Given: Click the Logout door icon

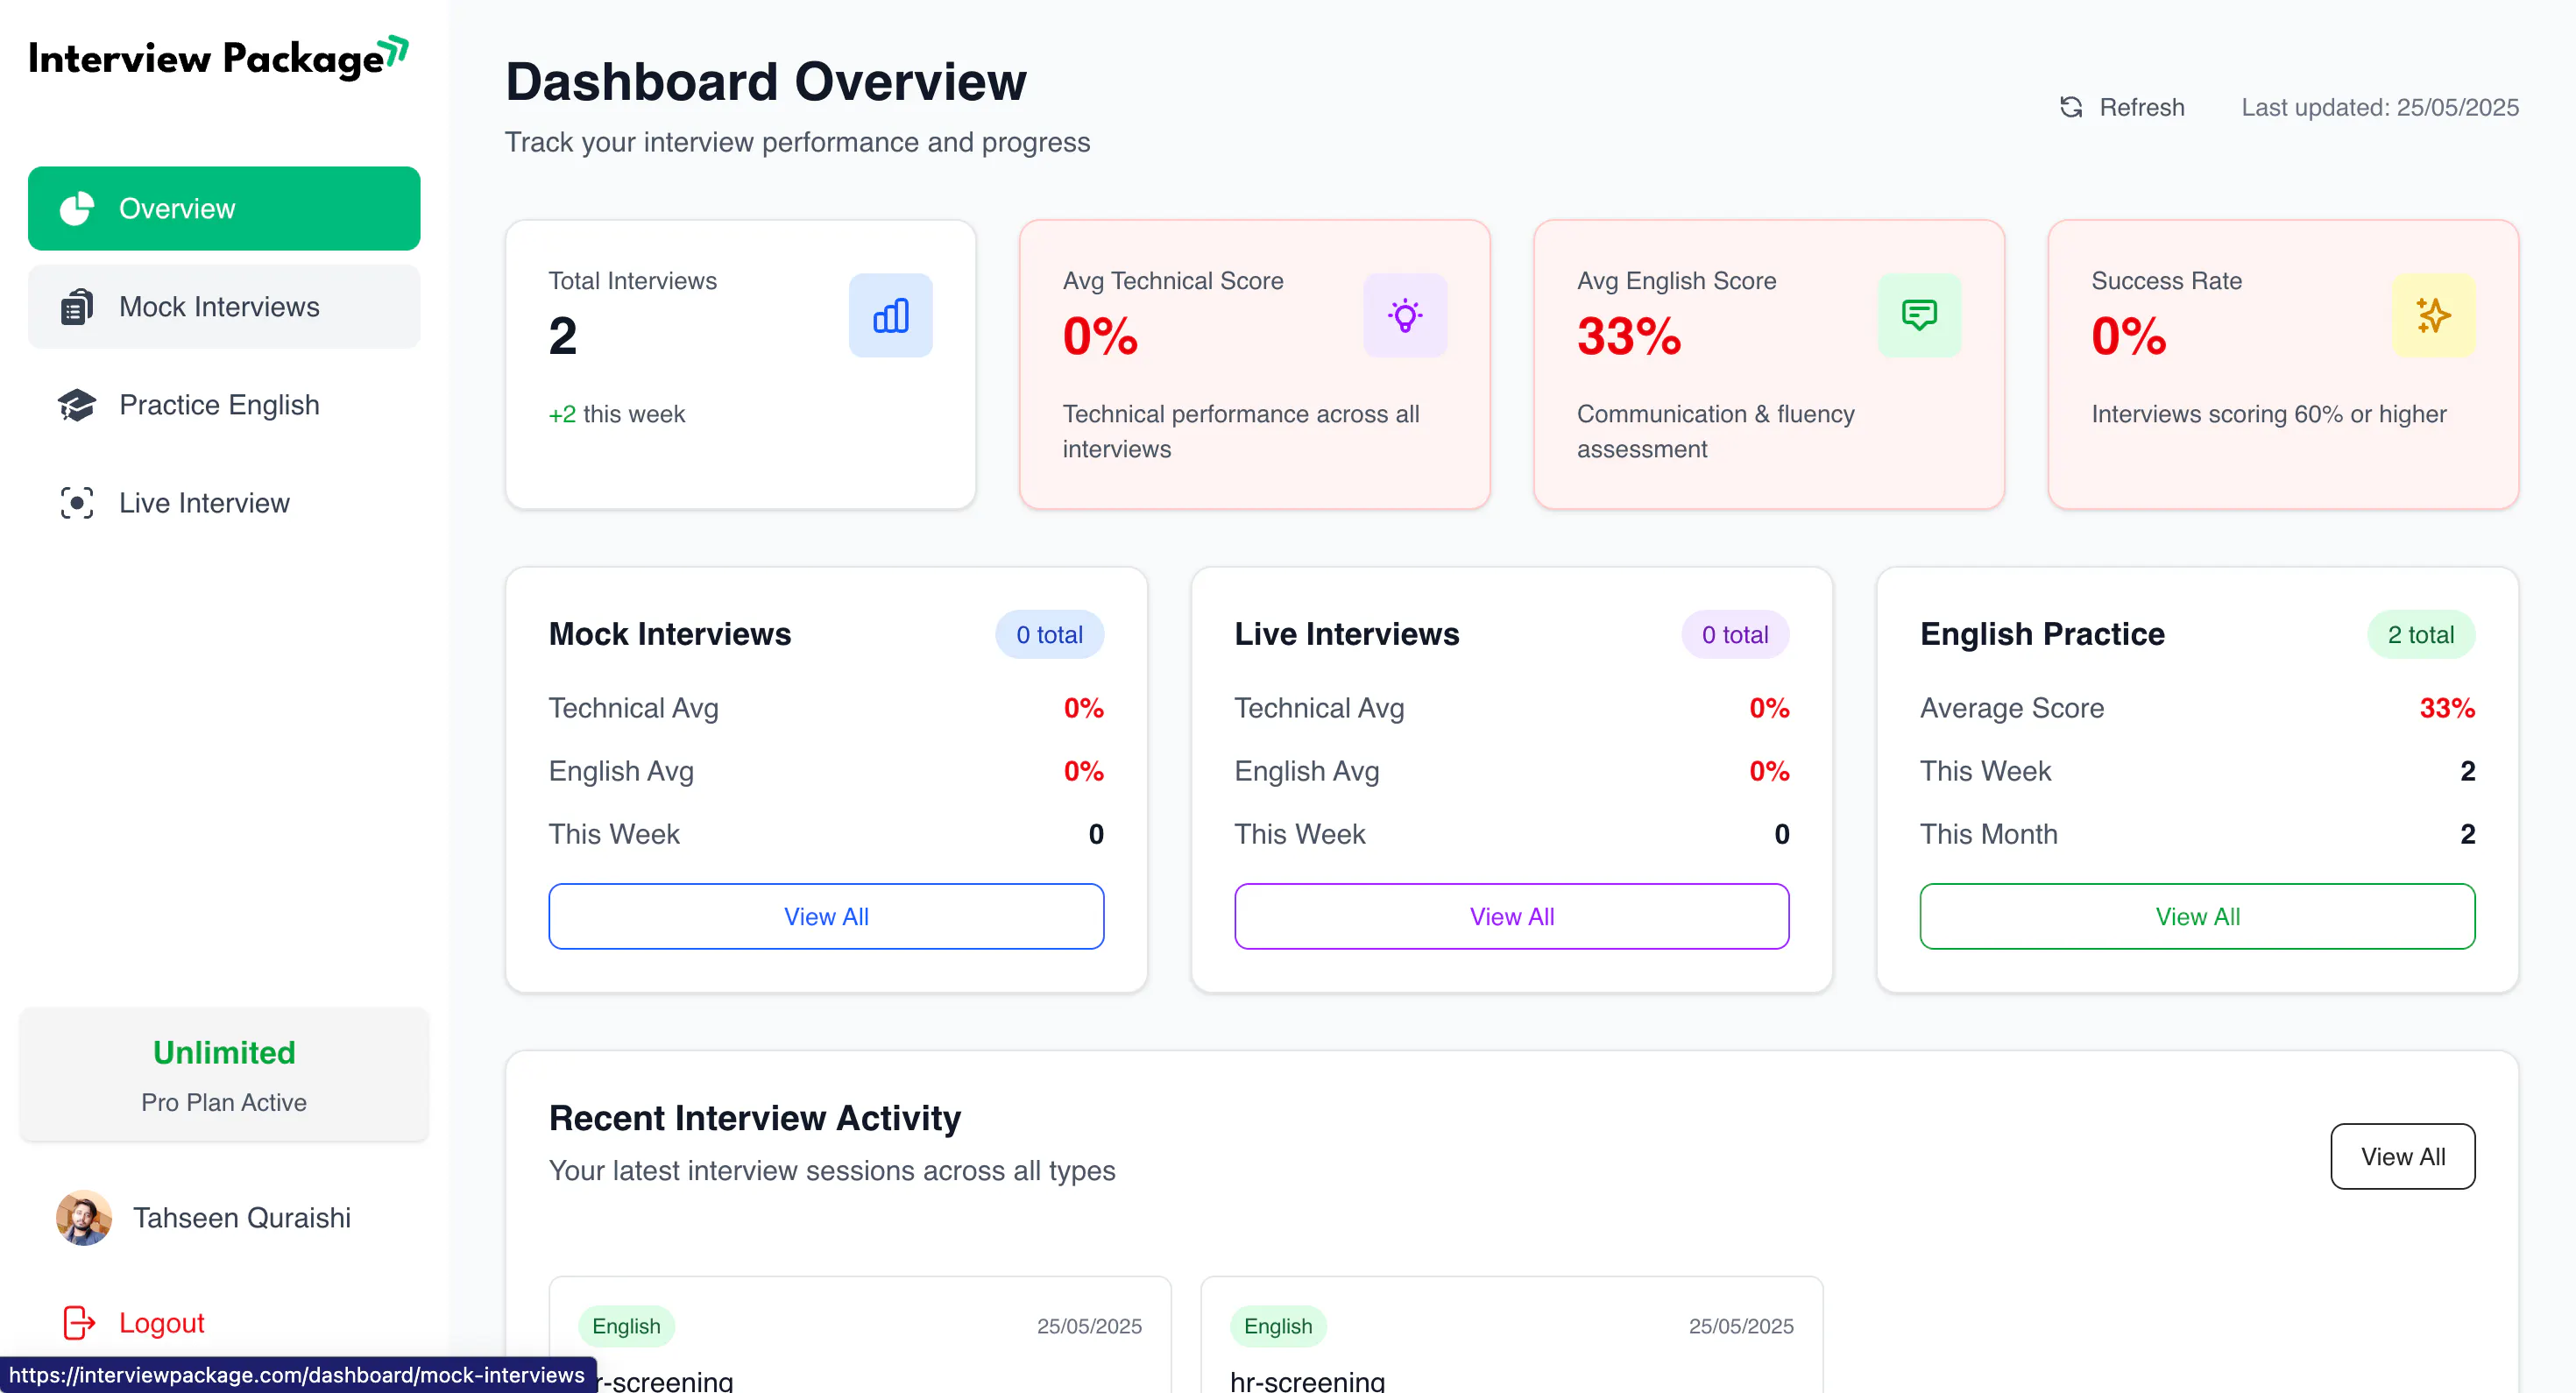Looking at the screenshot, I should [x=79, y=1322].
